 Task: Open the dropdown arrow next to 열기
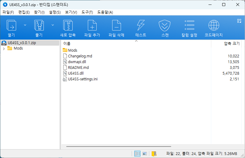(25, 25)
